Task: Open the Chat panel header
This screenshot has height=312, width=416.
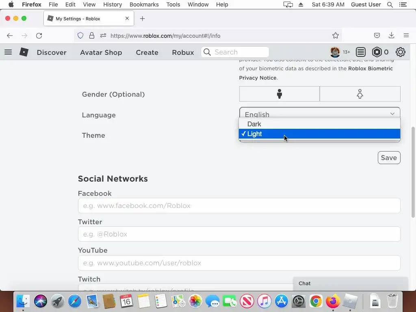Action: tap(351, 283)
